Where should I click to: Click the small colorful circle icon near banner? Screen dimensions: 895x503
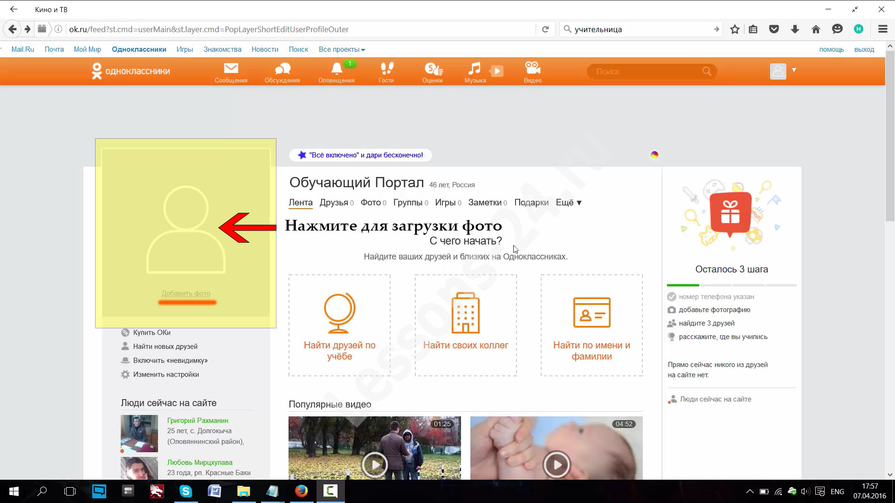point(654,155)
